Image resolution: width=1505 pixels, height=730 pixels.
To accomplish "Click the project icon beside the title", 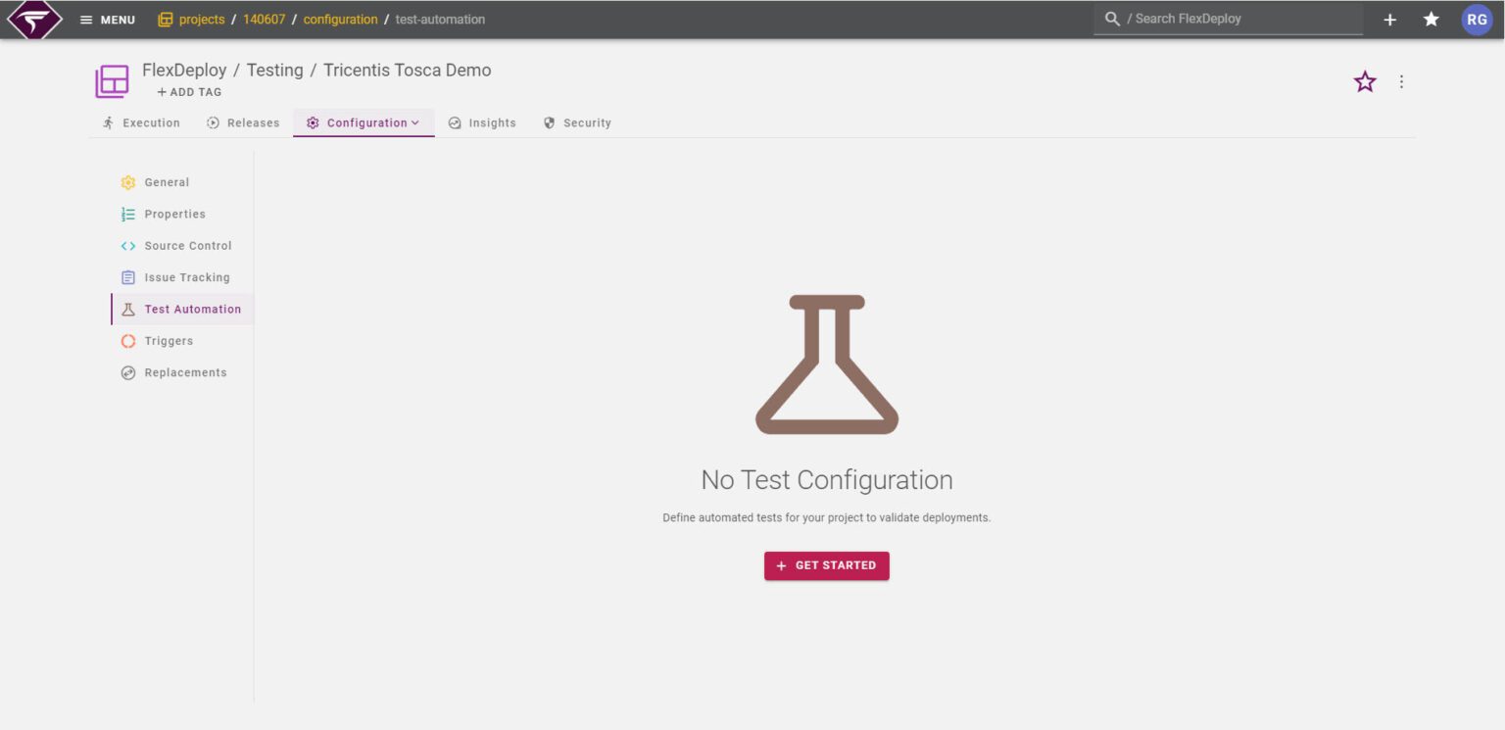I will pyautogui.click(x=111, y=79).
